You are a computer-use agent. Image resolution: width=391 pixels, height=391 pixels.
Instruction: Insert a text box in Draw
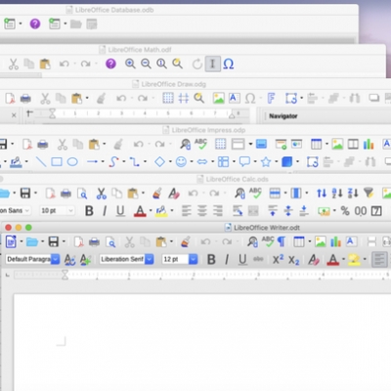pyautogui.click(x=235, y=98)
